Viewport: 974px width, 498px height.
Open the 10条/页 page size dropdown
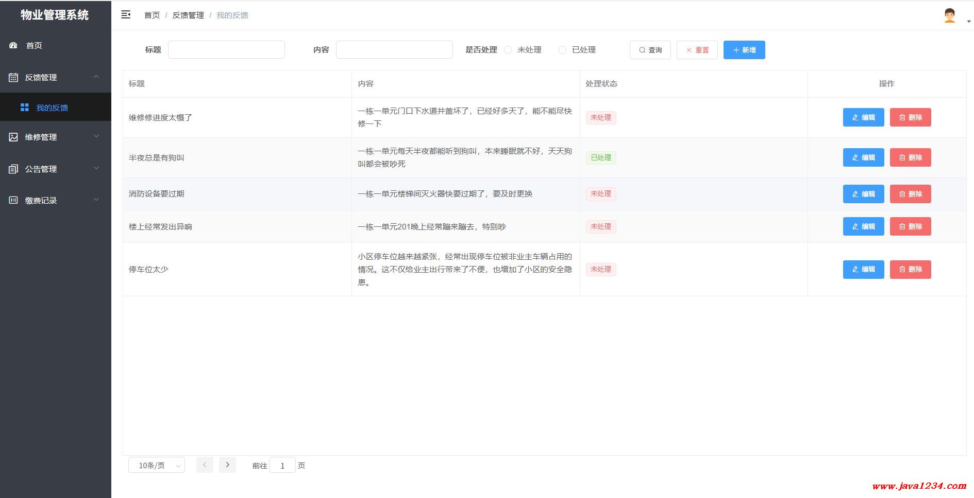click(x=156, y=465)
